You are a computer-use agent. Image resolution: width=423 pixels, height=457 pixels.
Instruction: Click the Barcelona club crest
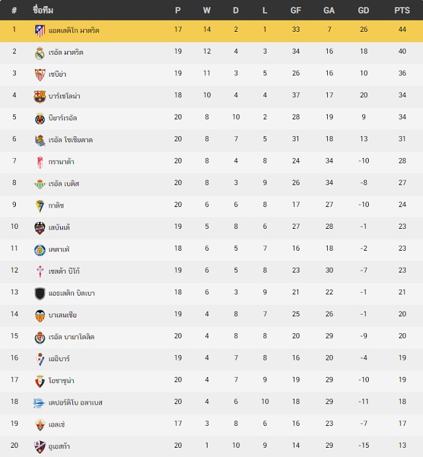(40, 97)
